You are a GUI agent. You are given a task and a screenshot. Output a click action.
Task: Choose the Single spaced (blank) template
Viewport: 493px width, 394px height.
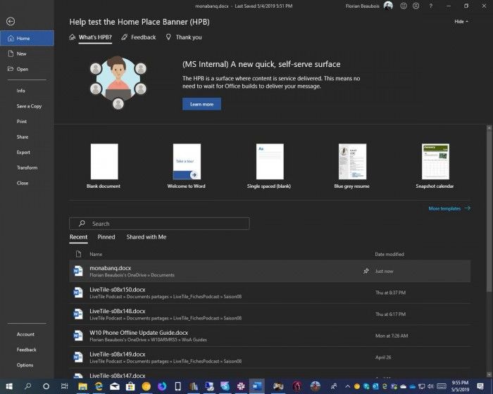tap(270, 166)
